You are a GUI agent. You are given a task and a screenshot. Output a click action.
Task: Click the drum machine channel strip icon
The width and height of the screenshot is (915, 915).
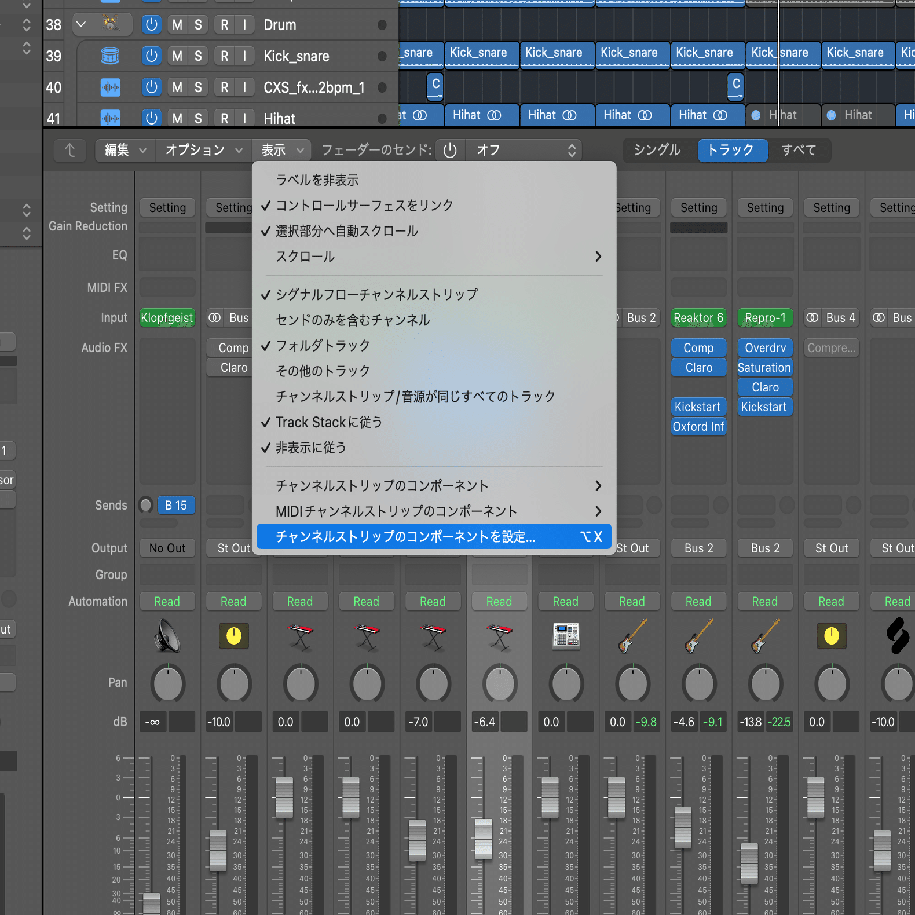tap(566, 635)
